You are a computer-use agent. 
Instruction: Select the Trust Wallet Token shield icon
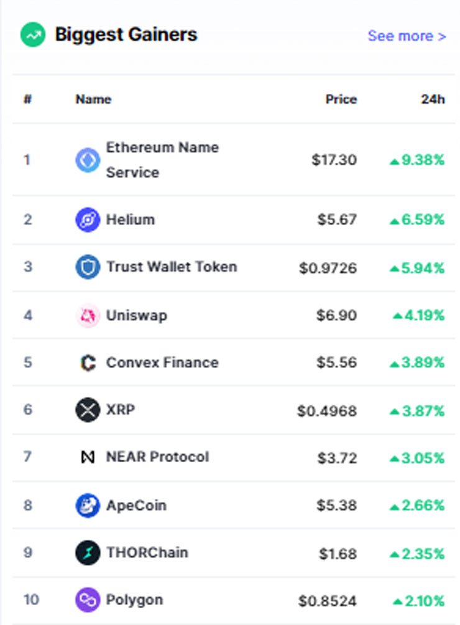point(88,267)
